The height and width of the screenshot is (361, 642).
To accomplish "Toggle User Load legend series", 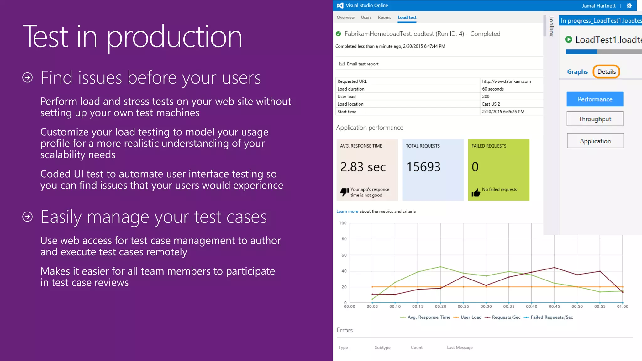I will pos(467,317).
